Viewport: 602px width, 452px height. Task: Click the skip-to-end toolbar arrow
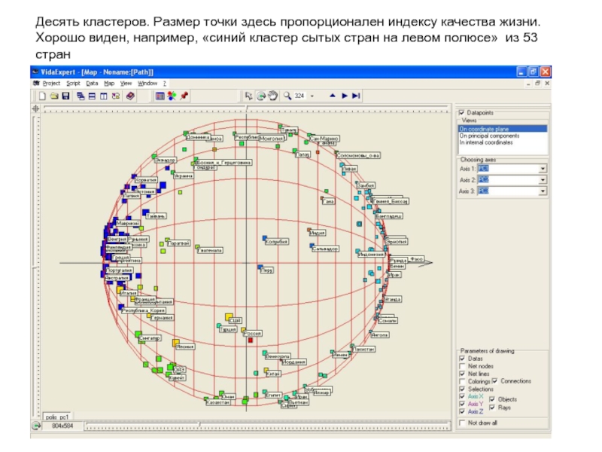coord(357,96)
